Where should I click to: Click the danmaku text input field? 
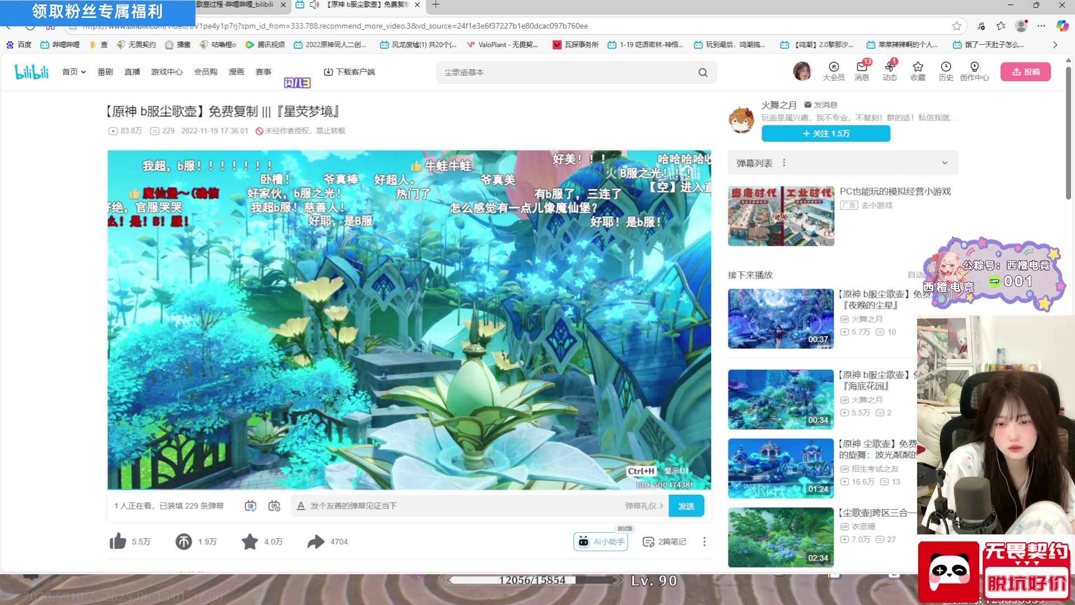(x=465, y=506)
